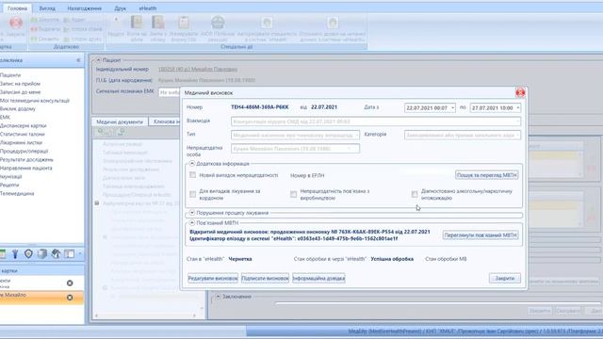This screenshot has height=339, width=603.
Task: Toggle the work-related incapacity (виробництвом) checkbox
Action: [293, 194]
